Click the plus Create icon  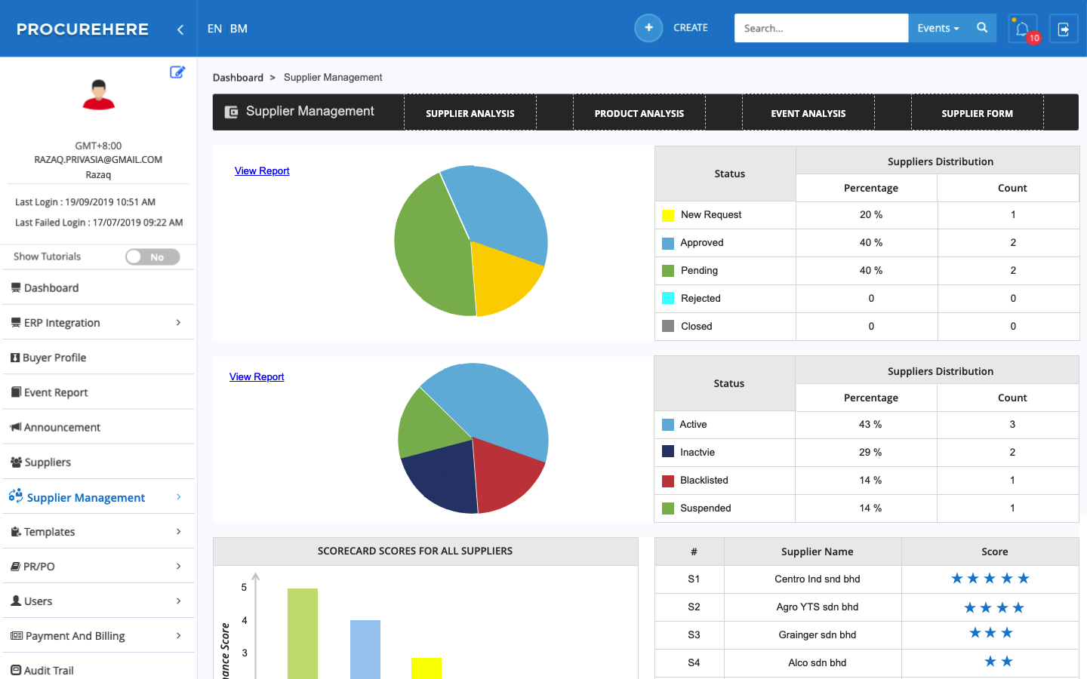[648, 28]
